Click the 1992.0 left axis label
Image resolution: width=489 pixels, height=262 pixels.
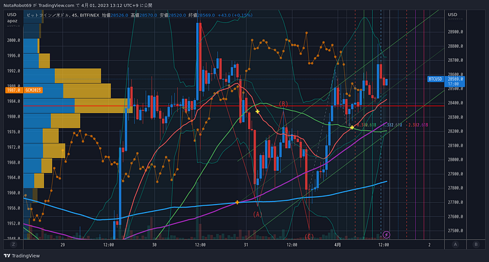coord(13,71)
